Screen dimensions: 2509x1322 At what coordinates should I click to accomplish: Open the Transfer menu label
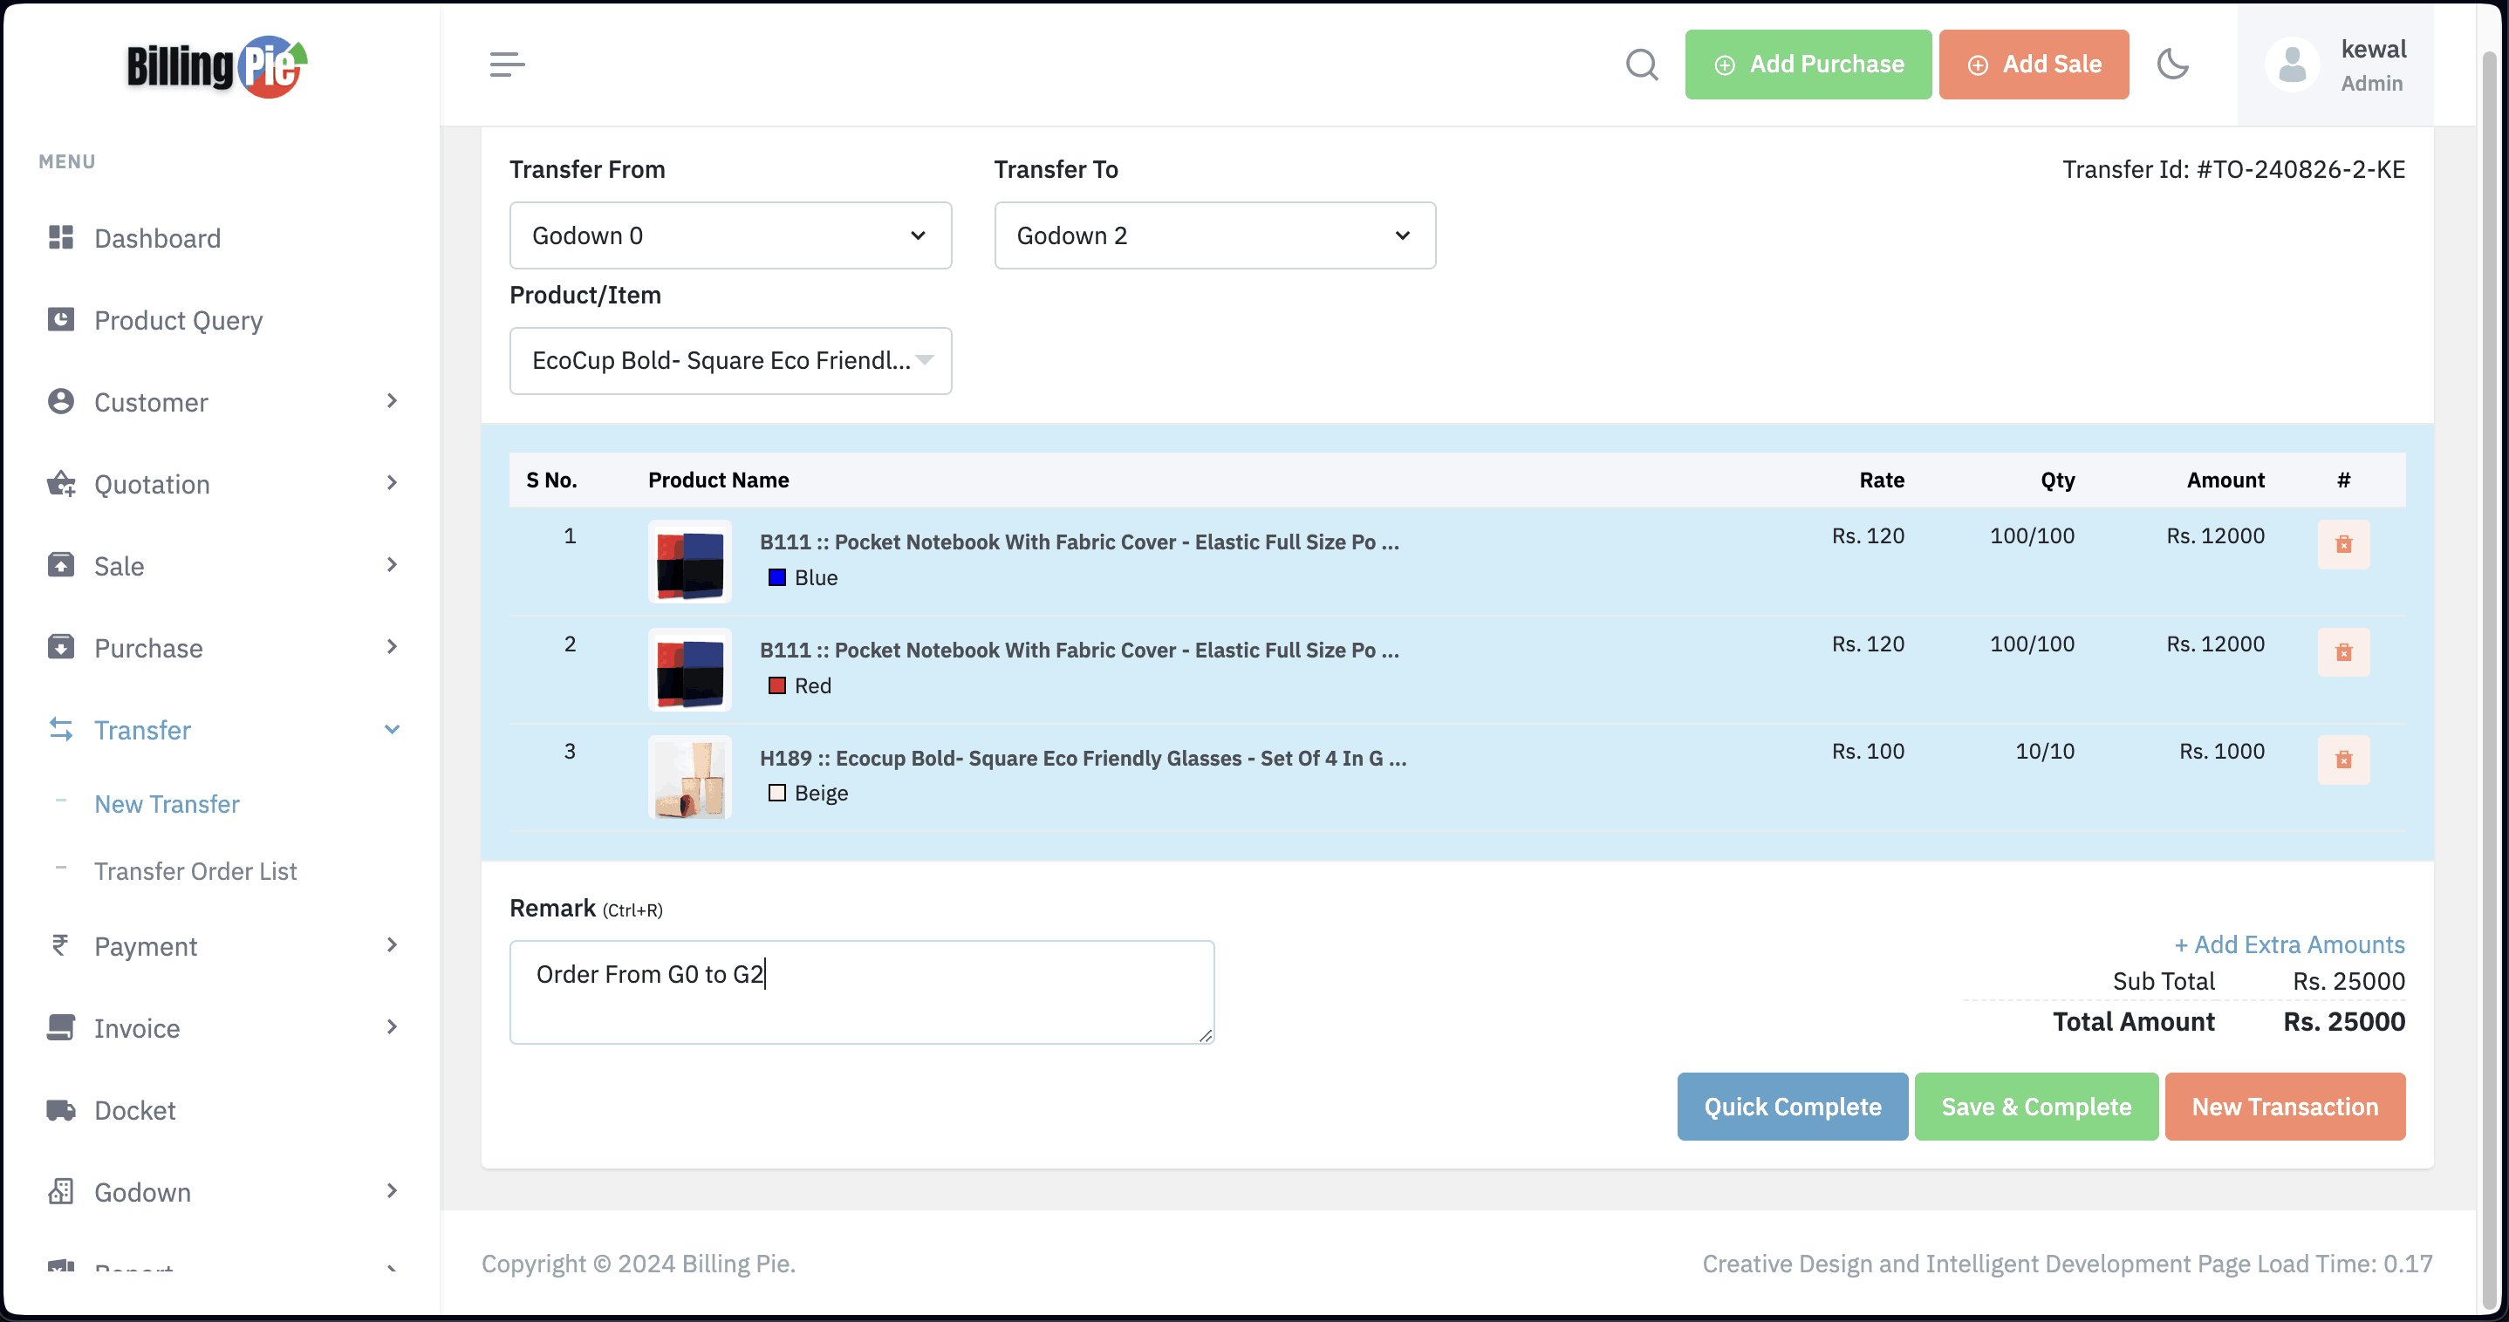(x=142, y=730)
